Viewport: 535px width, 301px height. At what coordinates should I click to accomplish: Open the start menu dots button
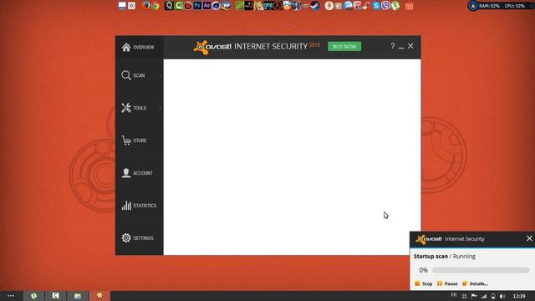coord(11,296)
